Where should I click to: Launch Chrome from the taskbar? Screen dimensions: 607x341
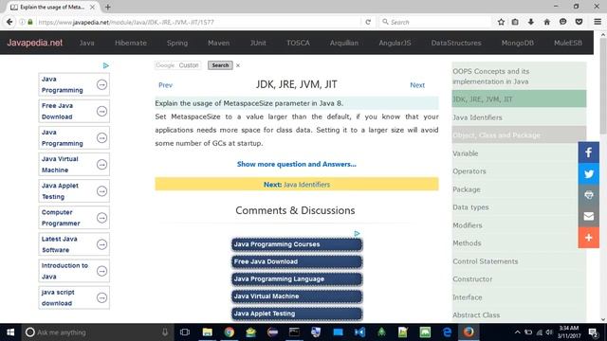[x=230, y=332]
